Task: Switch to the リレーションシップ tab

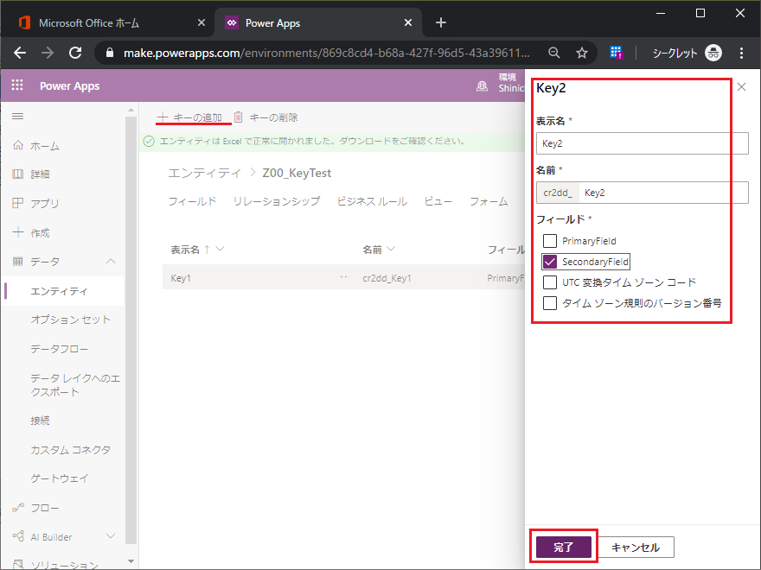Action: (277, 201)
